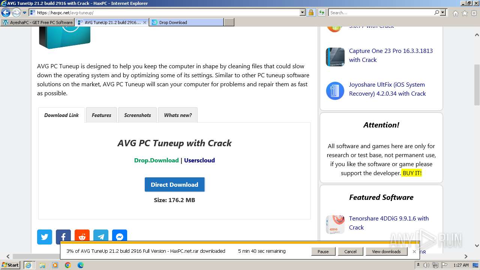
Task: Switch to the Drop Download browser tab
Action: pyautogui.click(x=186, y=22)
